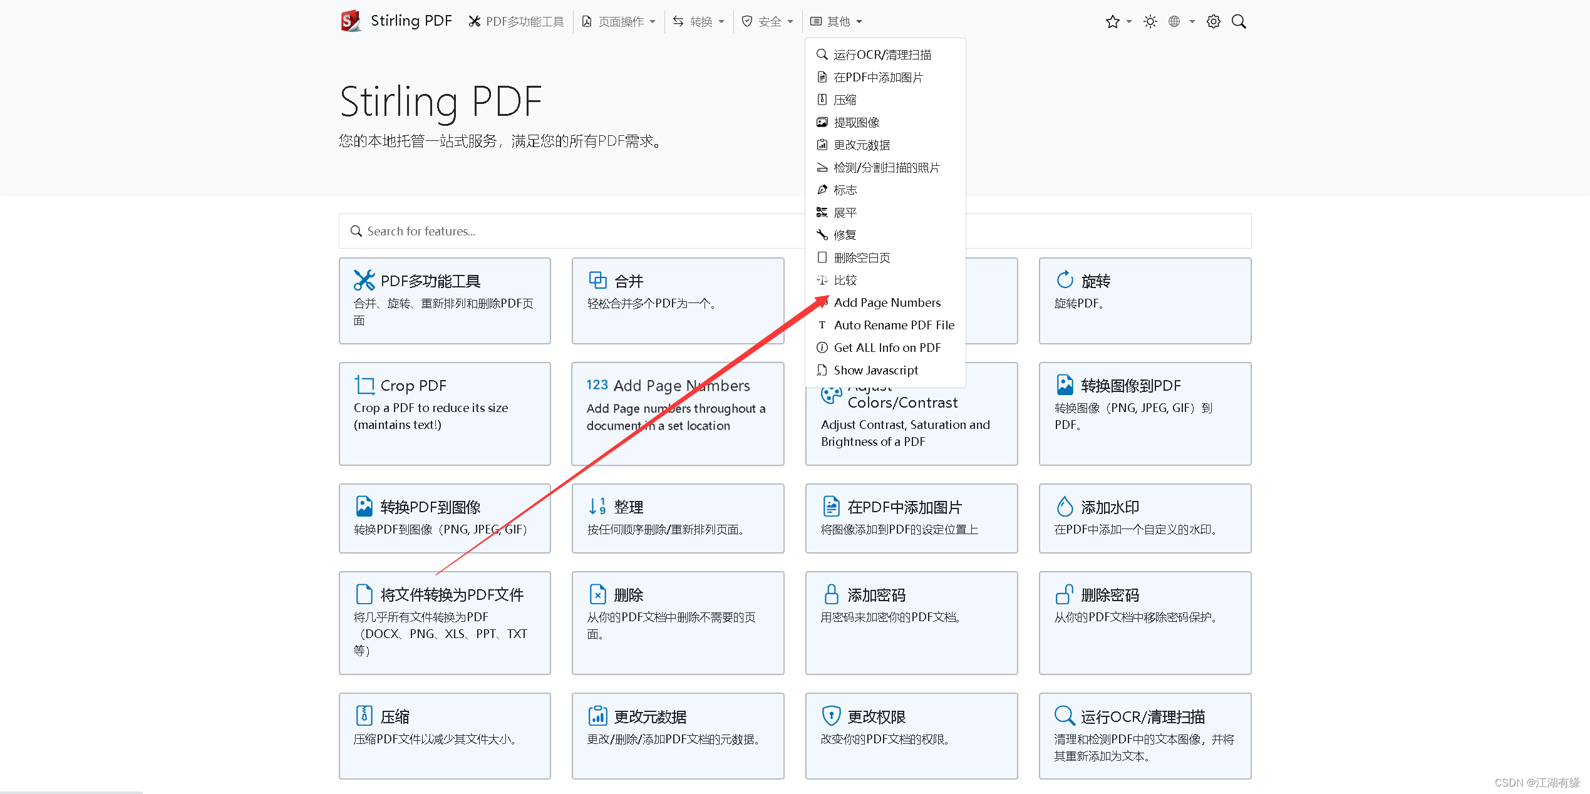
Task: Collapse the 其他 dropdown menu
Action: [x=836, y=22]
